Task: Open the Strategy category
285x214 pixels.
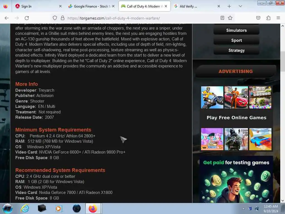Action: (x=236, y=50)
